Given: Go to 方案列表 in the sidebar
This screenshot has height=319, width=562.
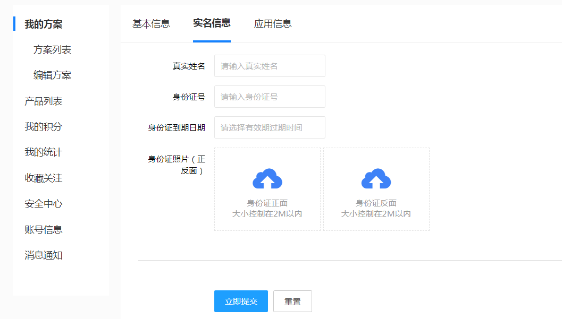Looking at the screenshot, I should 52,50.
